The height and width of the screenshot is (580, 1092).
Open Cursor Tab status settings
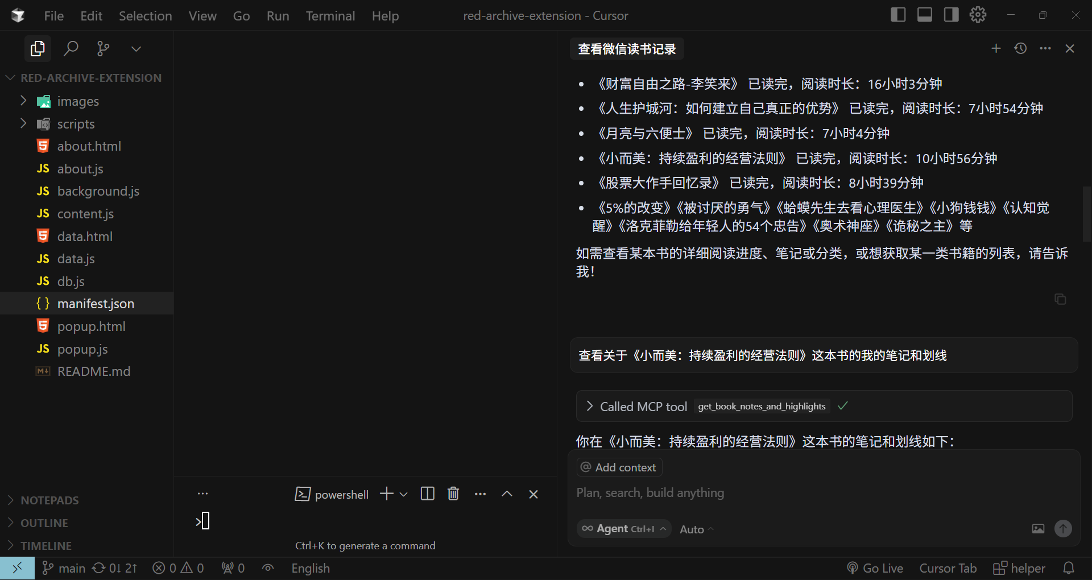click(x=948, y=568)
